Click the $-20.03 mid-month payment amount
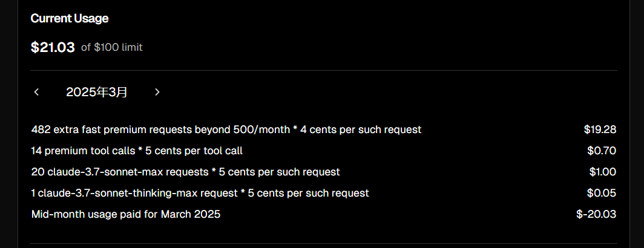 pyautogui.click(x=596, y=214)
